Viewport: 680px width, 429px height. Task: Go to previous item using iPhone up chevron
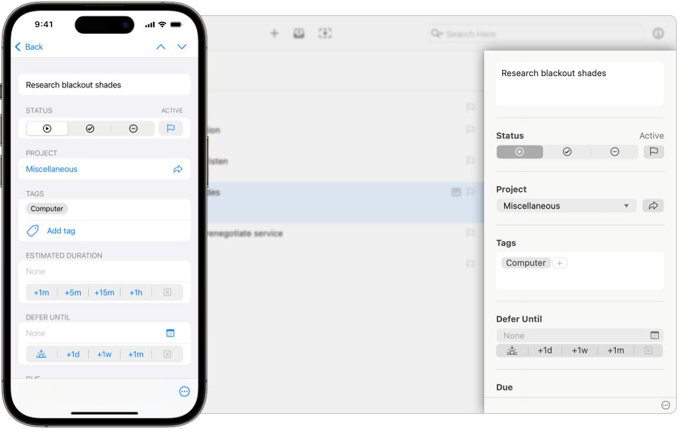coord(161,47)
